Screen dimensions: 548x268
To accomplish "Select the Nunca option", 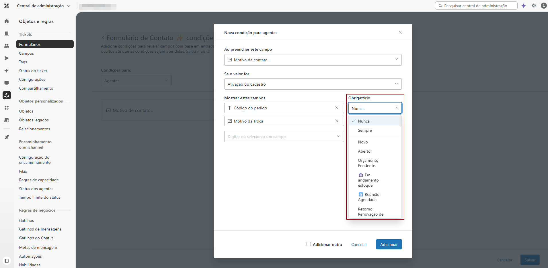I will (374, 121).
